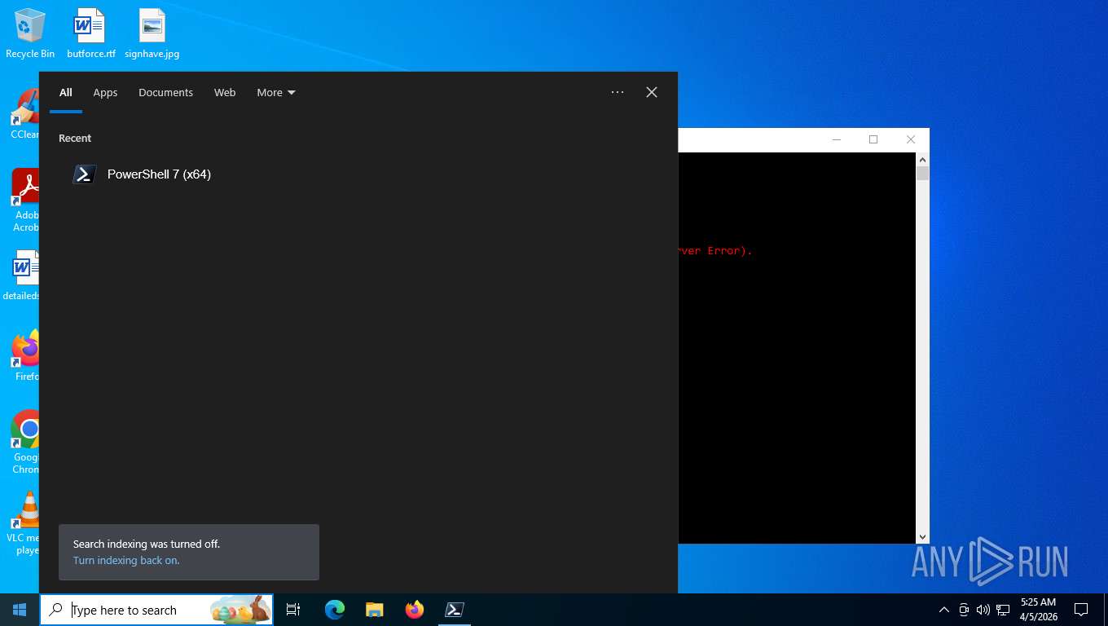Select signhave.jpg desktop file

click(x=152, y=34)
